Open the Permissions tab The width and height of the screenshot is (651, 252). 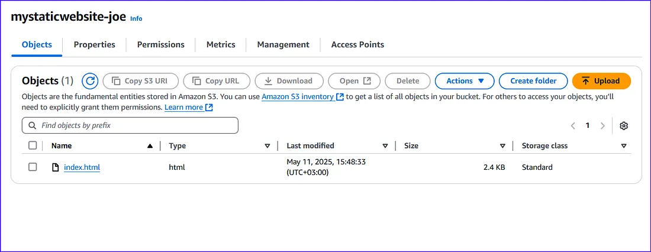click(x=160, y=45)
